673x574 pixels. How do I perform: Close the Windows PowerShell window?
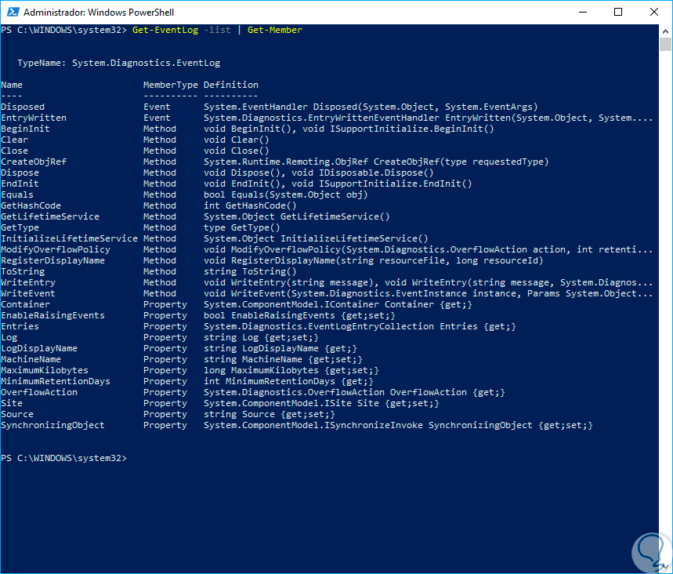pyautogui.click(x=655, y=12)
